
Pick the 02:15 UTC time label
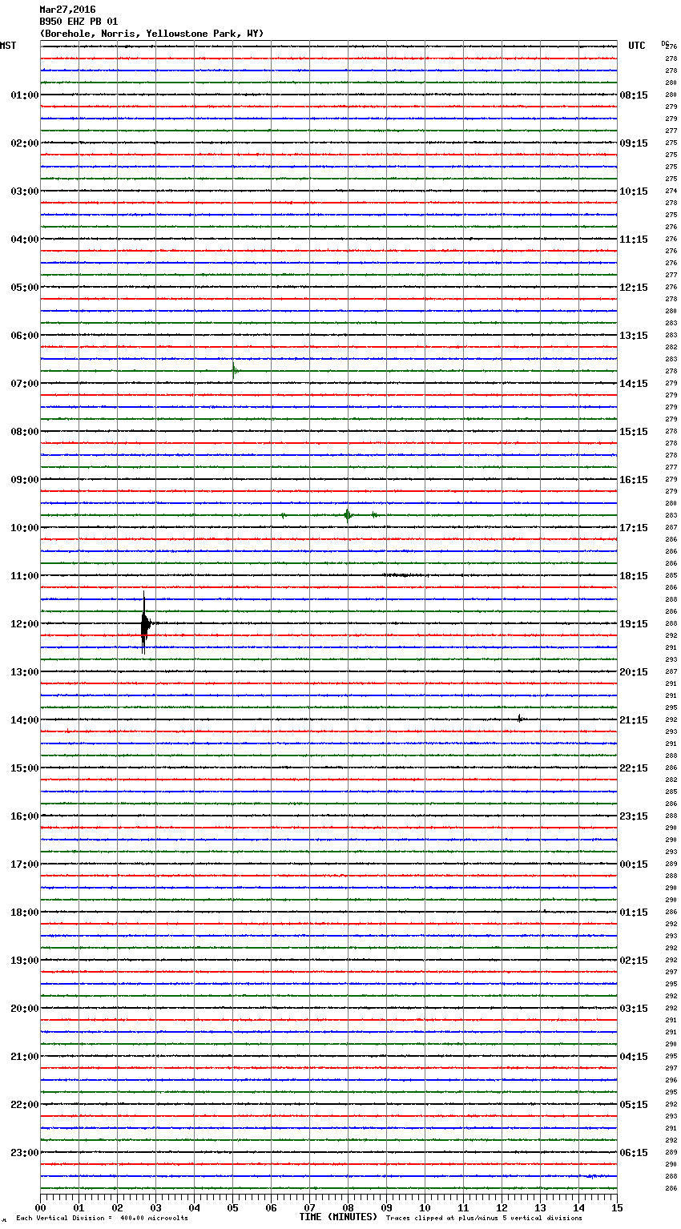(x=634, y=961)
